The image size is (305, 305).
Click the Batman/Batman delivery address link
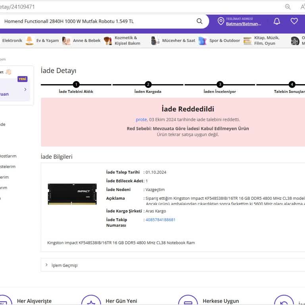point(243,24)
